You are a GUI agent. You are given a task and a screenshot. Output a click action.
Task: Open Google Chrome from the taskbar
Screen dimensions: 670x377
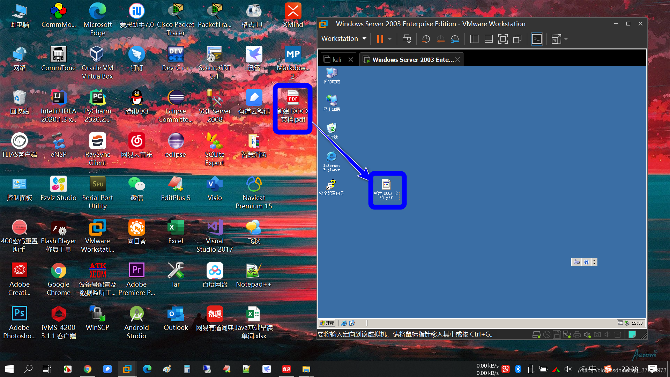[x=88, y=369]
